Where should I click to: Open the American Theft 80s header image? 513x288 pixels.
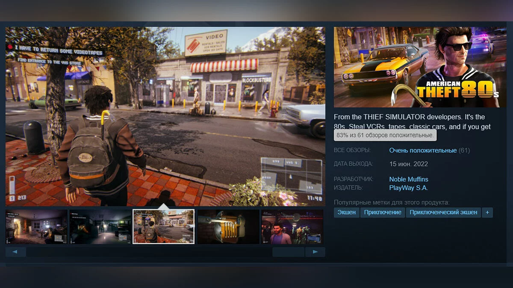coord(420,67)
